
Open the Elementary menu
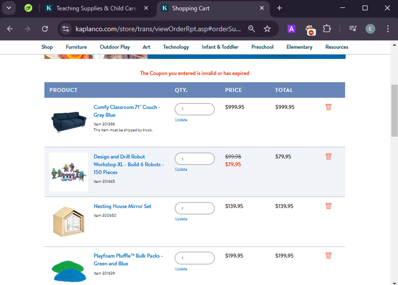tap(299, 47)
